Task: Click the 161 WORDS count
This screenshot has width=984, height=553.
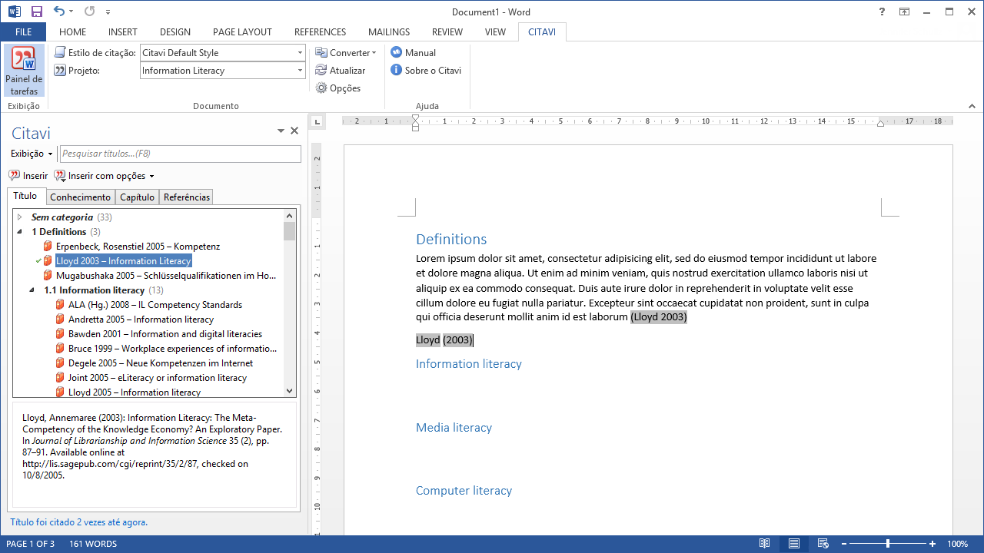Action: coord(93,544)
